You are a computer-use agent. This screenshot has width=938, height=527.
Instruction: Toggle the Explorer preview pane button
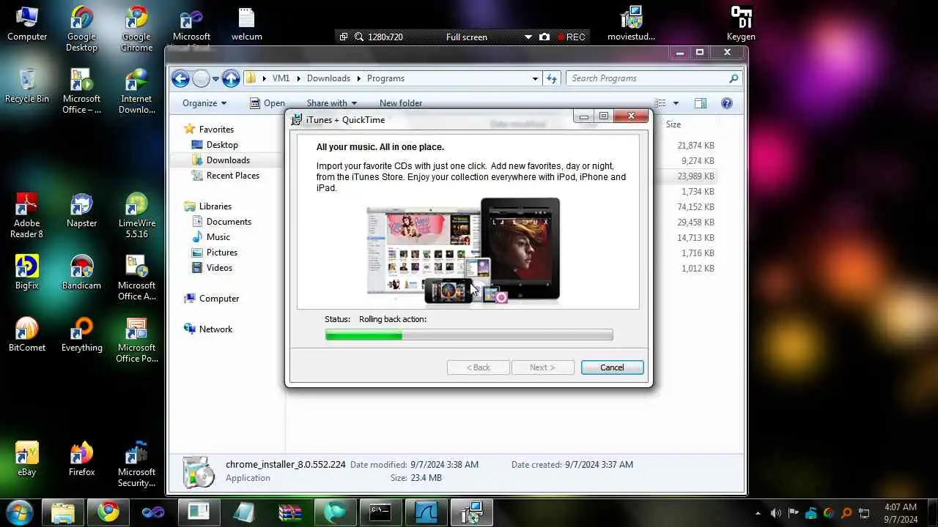tap(701, 103)
